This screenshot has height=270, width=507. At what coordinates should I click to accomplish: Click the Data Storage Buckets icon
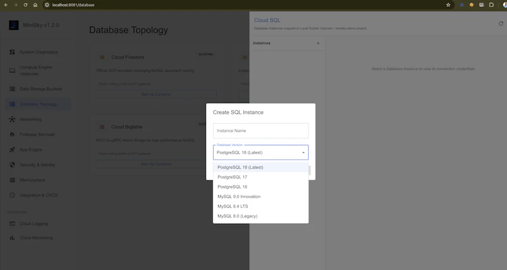(12, 89)
